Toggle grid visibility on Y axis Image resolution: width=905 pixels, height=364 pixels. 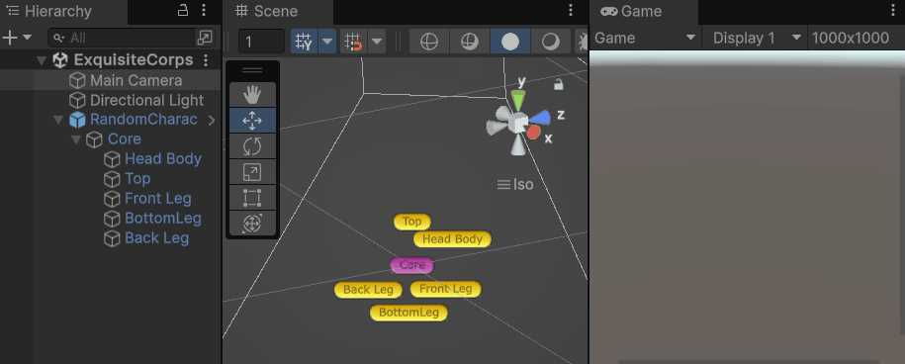pos(305,42)
